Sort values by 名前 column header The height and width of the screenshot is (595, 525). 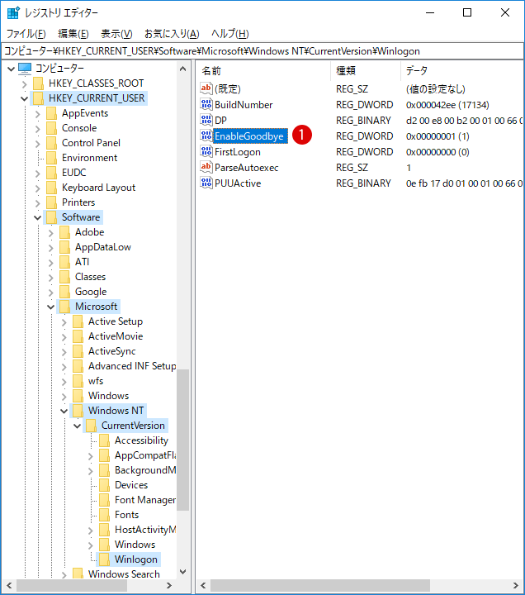click(263, 70)
